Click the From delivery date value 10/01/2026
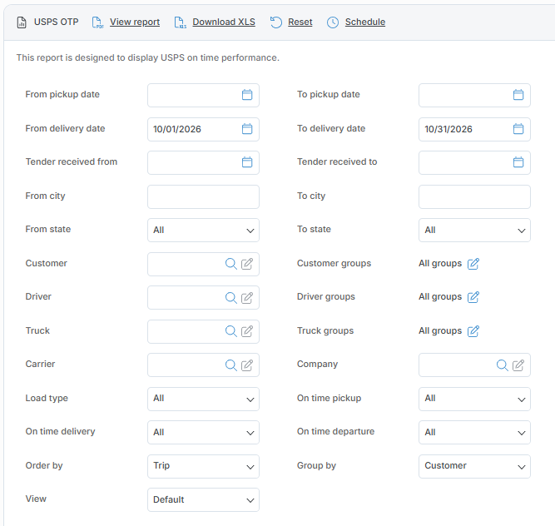The width and height of the screenshot is (555, 526). tap(177, 129)
